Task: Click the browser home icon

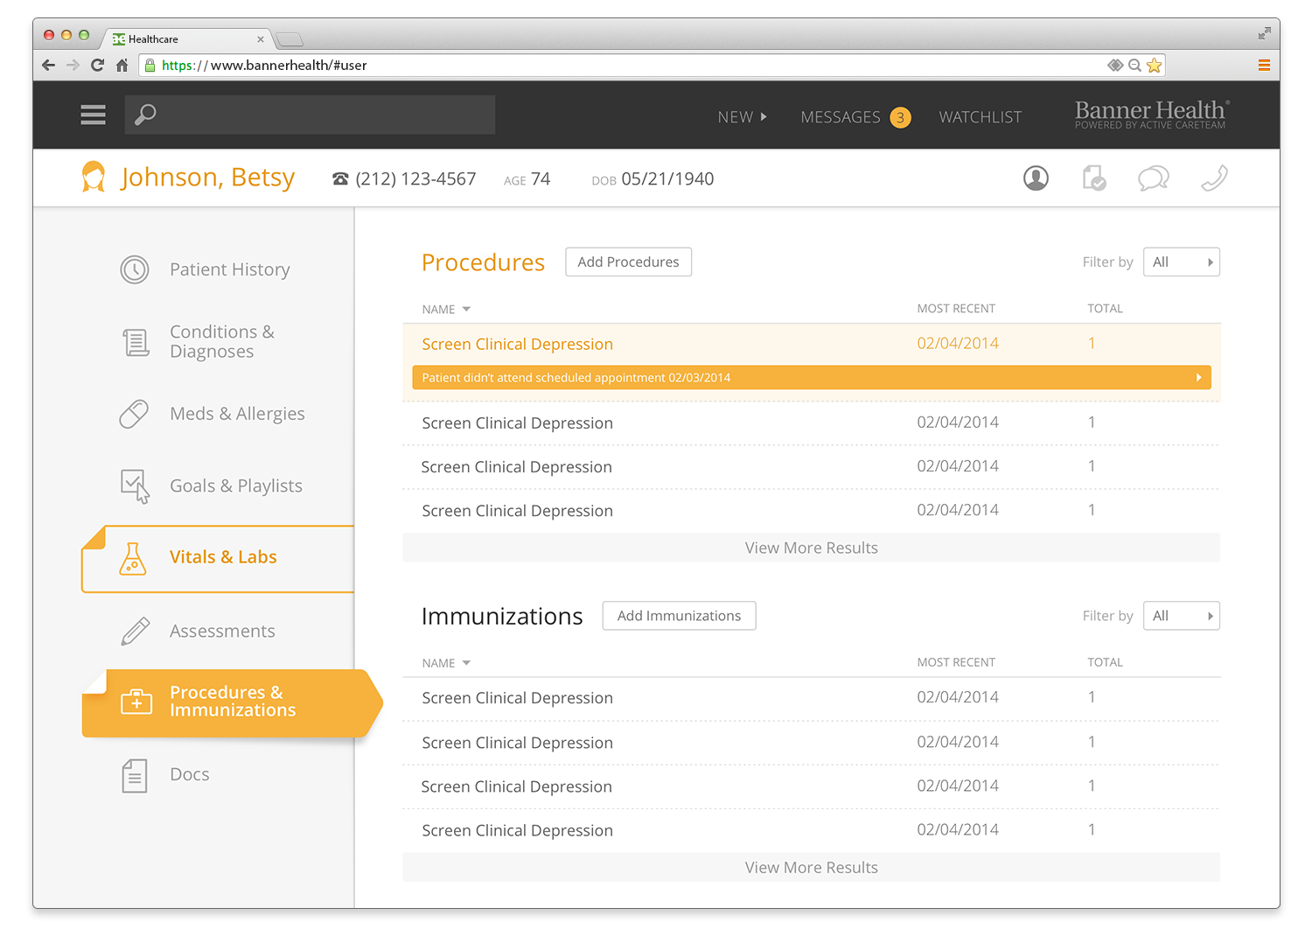Action: [122, 65]
